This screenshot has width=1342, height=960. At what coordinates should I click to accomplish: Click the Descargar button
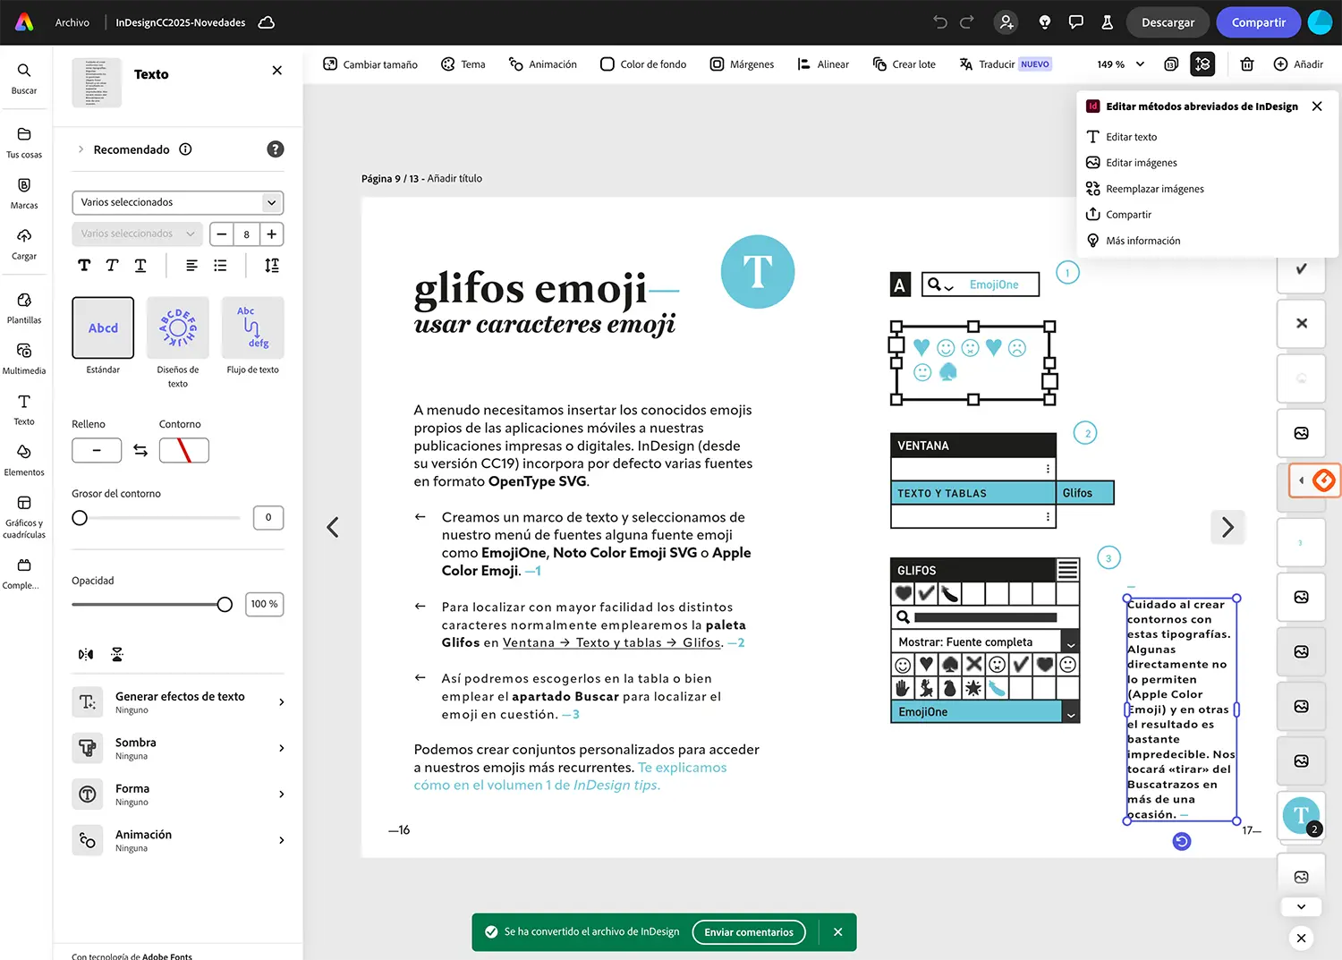click(x=1168, y=22)
